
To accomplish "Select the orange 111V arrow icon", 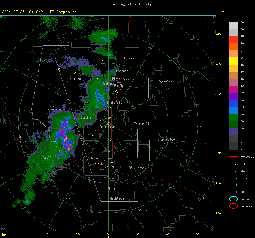I will click(233, 171).
